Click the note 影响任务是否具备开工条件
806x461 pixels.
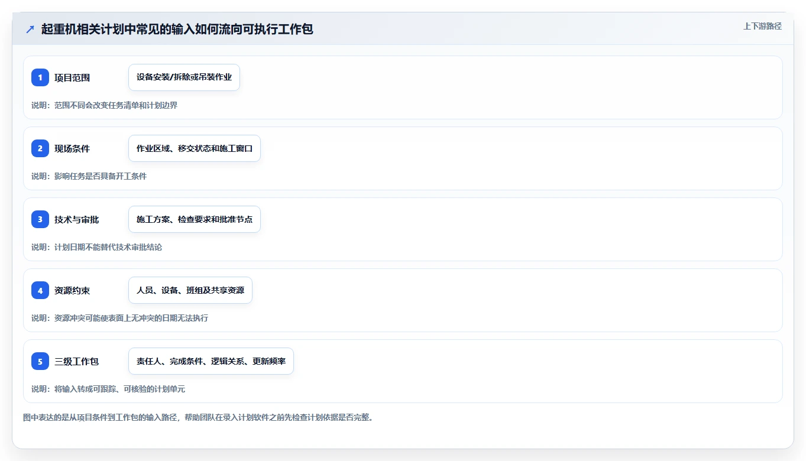[89, 176]
